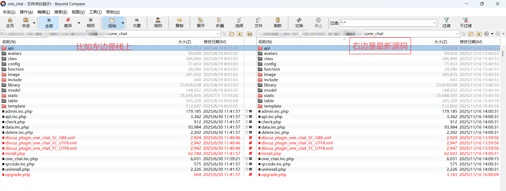Viewport: 506px width, 191px height.
Task: Open the 会话 (Sessions) toolbar icon
Action: click(x=26, y=23)
